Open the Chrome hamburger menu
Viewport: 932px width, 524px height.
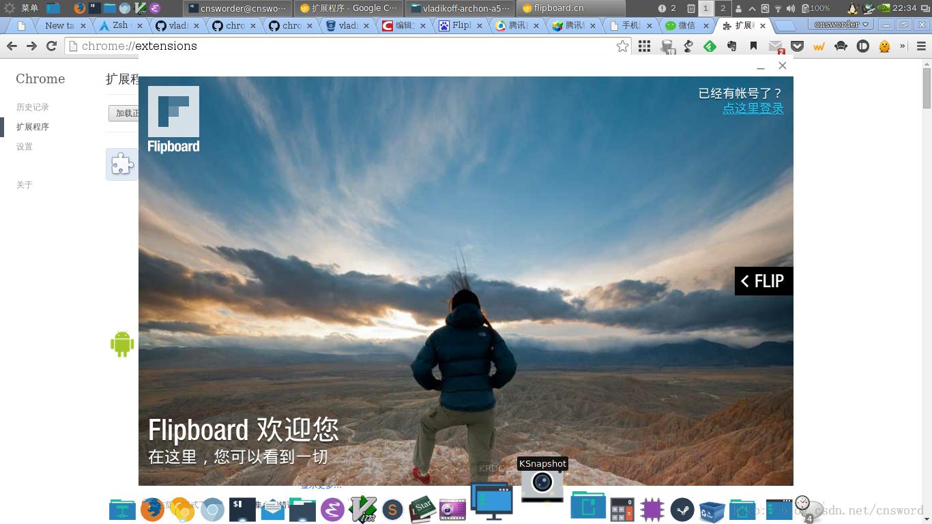click(920, 46)
